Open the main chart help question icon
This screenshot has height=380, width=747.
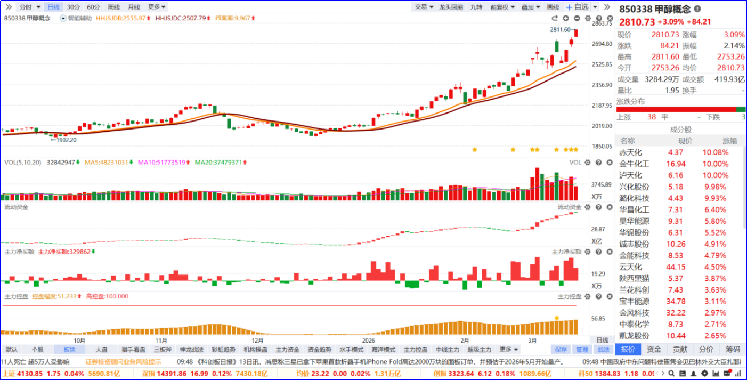[598, 18]
